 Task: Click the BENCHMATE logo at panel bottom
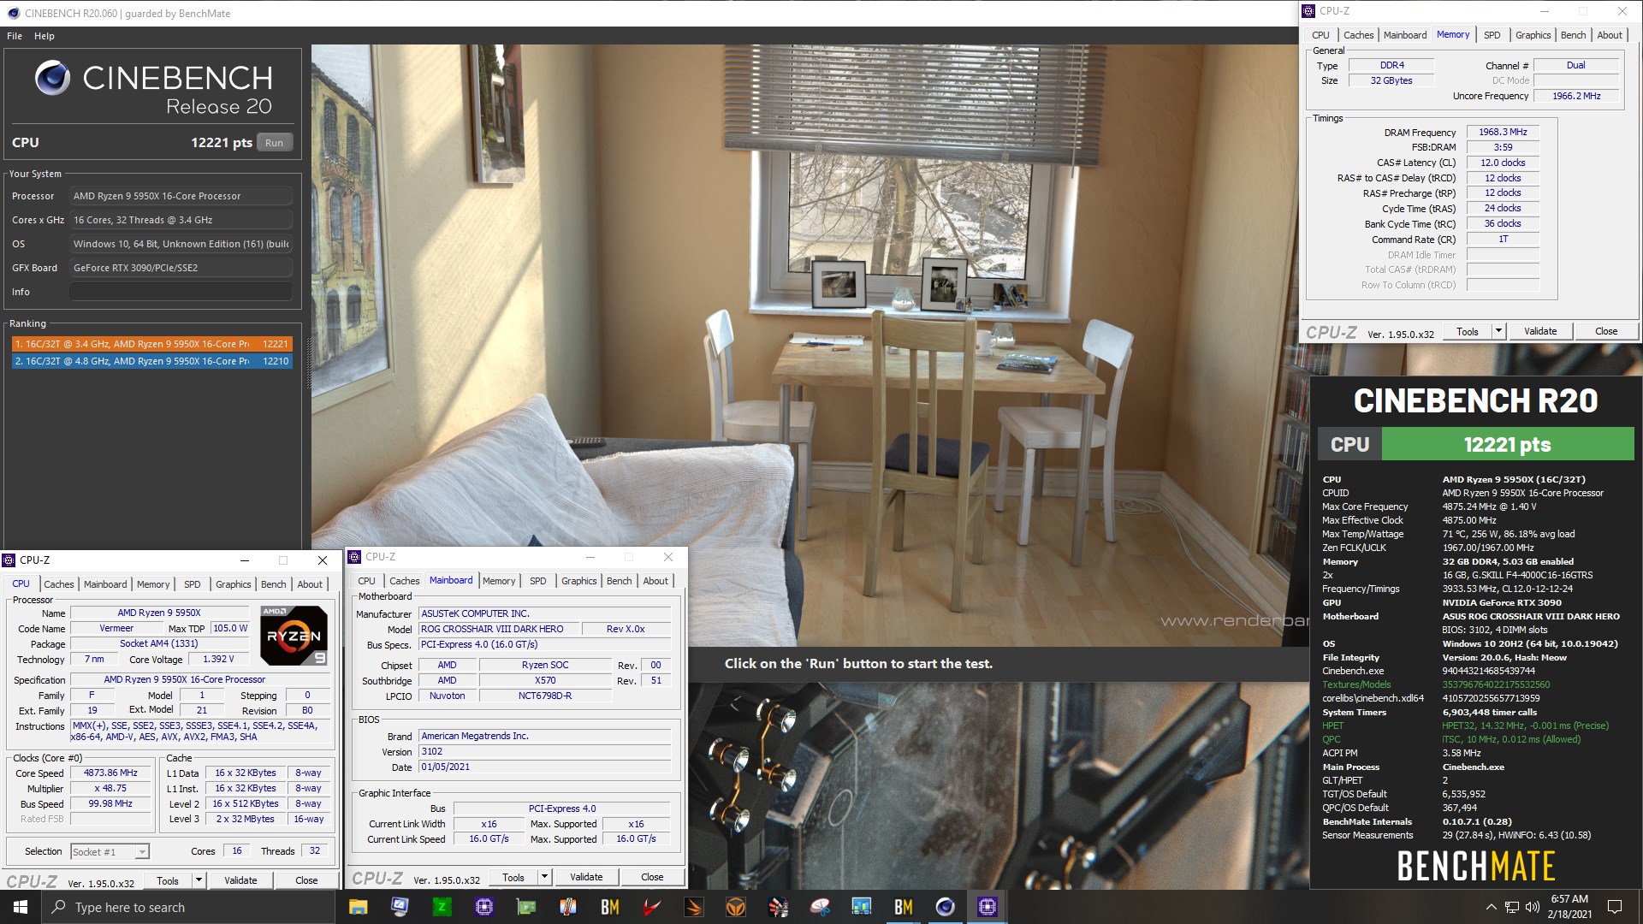[x=1475, y=867]
